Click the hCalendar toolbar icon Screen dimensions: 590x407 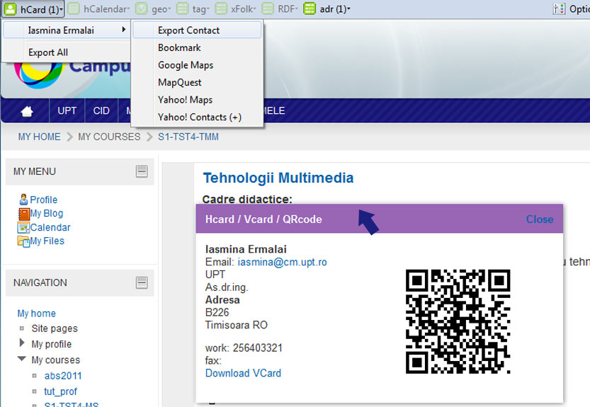[x=74, y=9]
